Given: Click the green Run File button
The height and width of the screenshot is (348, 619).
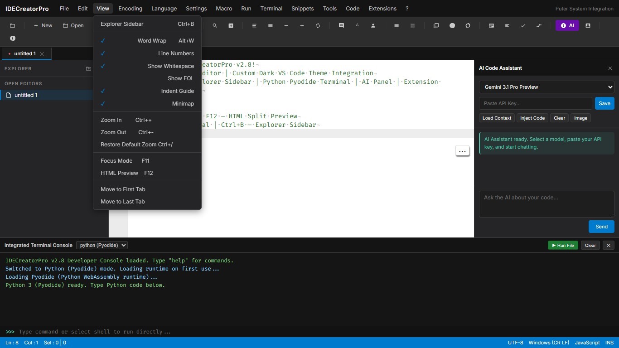Looking at the screenshot, I should click(563, 245).
